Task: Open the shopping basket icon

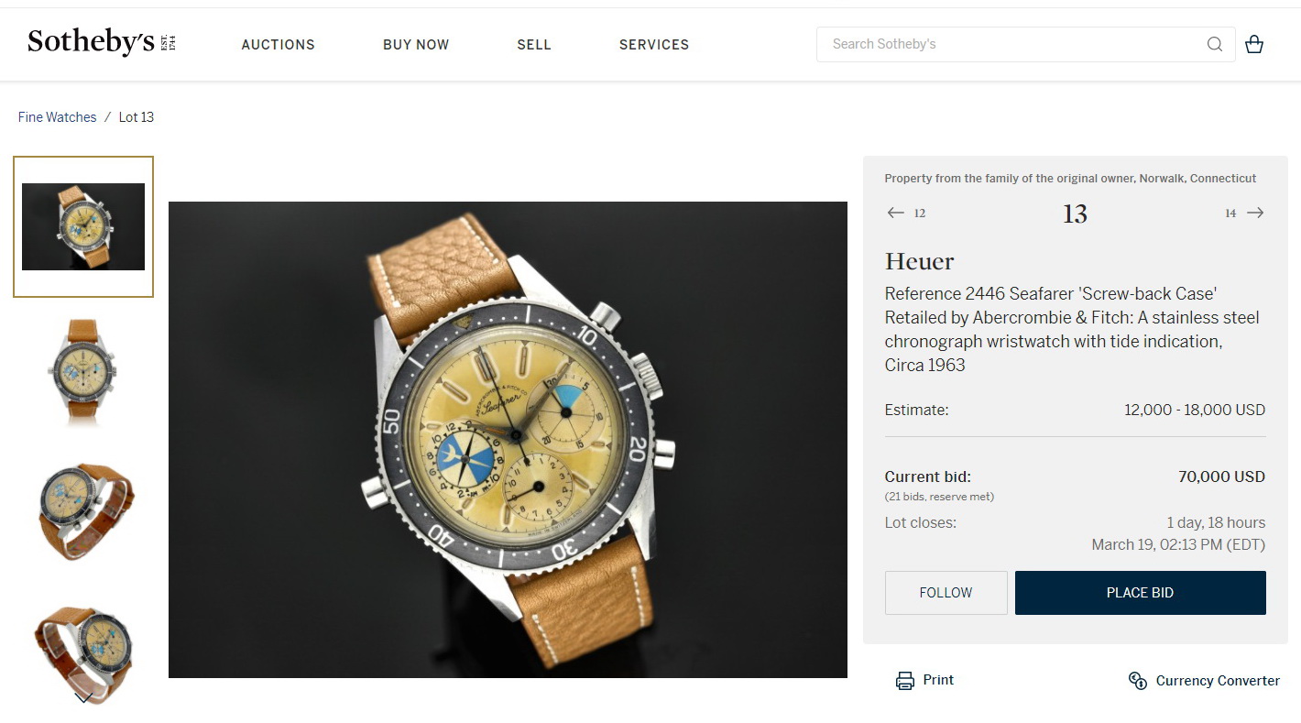Action: (1254, 44)
